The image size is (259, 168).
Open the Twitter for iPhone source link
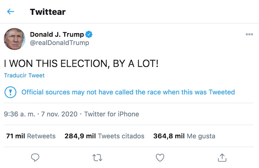111,114
